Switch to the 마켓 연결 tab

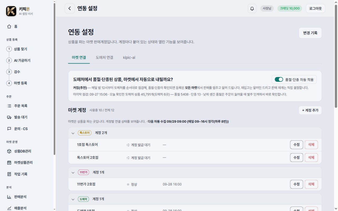pos(79,57)
